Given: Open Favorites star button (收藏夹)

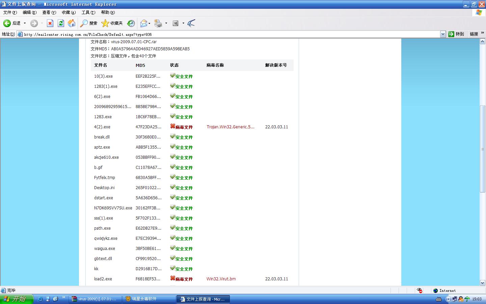Looking at the screenshot, I should [112, 23].
